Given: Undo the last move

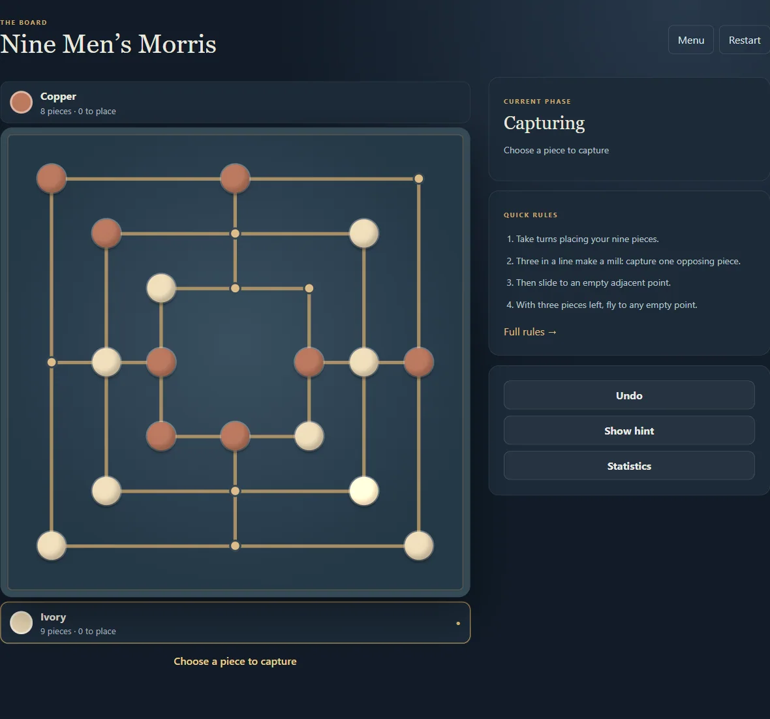Looking at the screenshot, I should click(x=629, y=395).
